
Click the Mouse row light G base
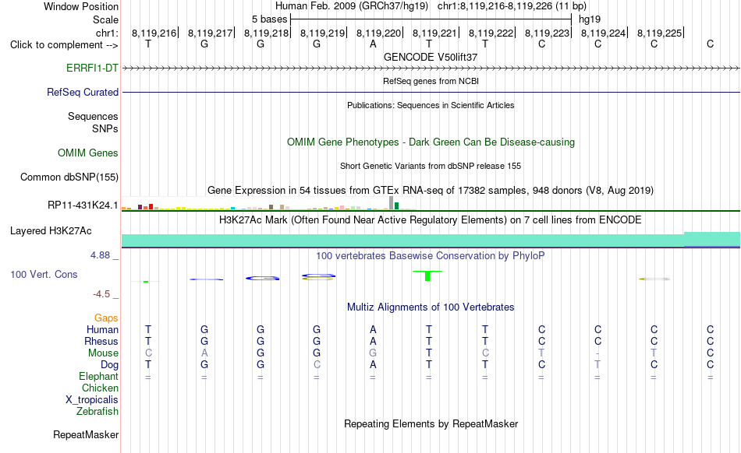(x=373, y=353)
